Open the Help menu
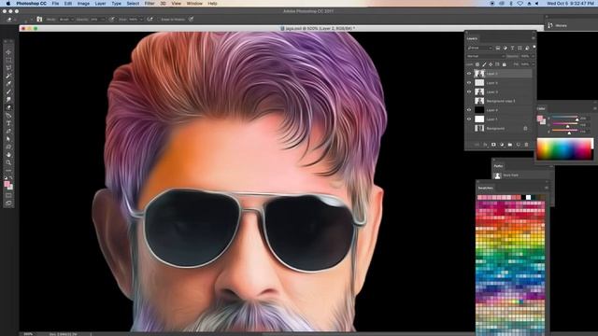Screen dimensions: 598x336 (x=212, y=3)
